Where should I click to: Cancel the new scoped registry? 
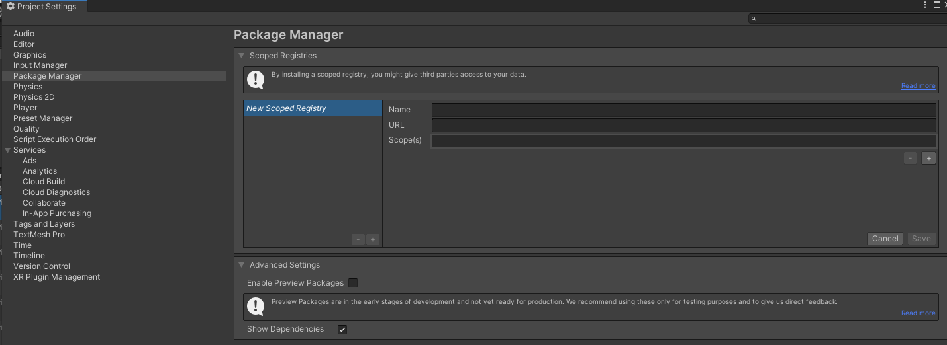885,239
